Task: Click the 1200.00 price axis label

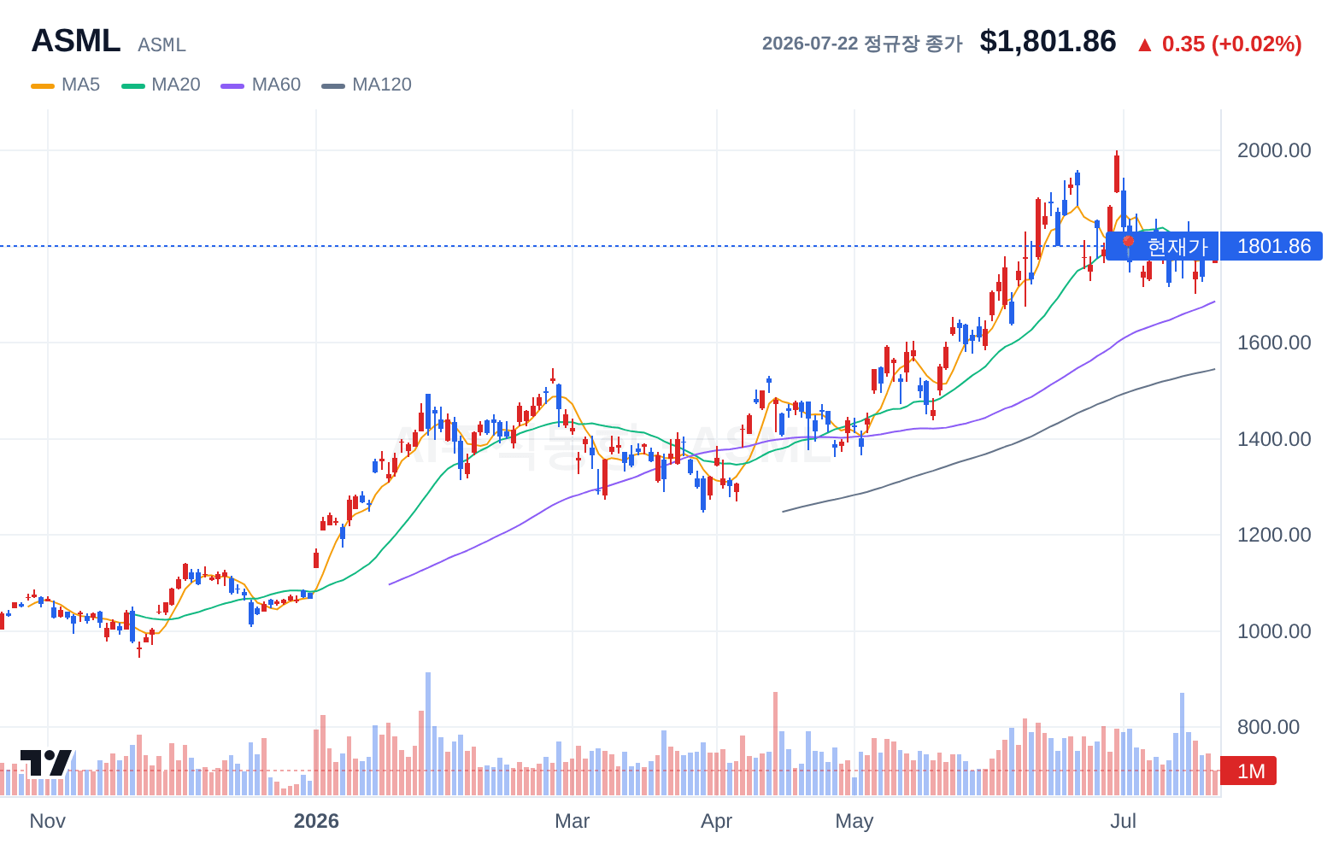Action: click(1273, 535)
